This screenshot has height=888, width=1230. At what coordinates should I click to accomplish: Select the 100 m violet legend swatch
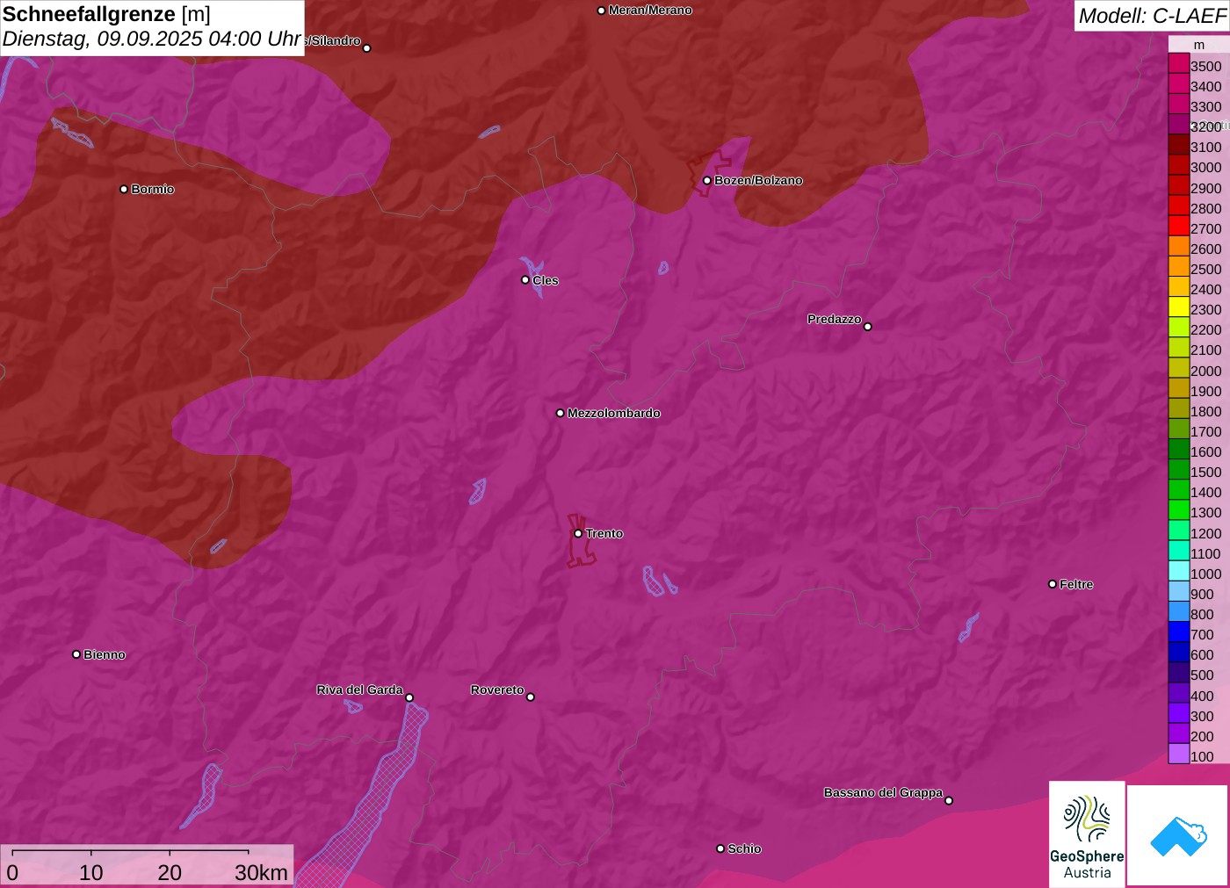(x=1178, y=754)
